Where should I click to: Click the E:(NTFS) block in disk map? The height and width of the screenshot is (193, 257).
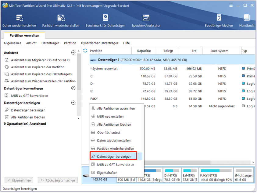point(190,175)
